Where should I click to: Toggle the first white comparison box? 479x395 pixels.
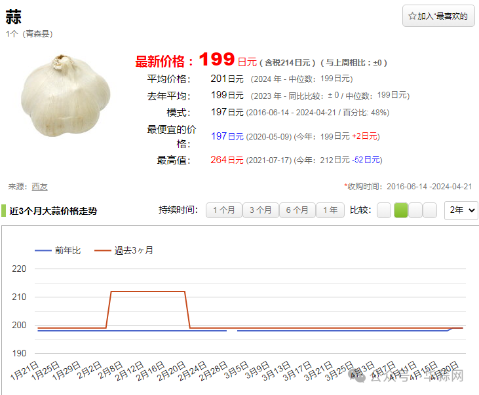tap(384, 210)
